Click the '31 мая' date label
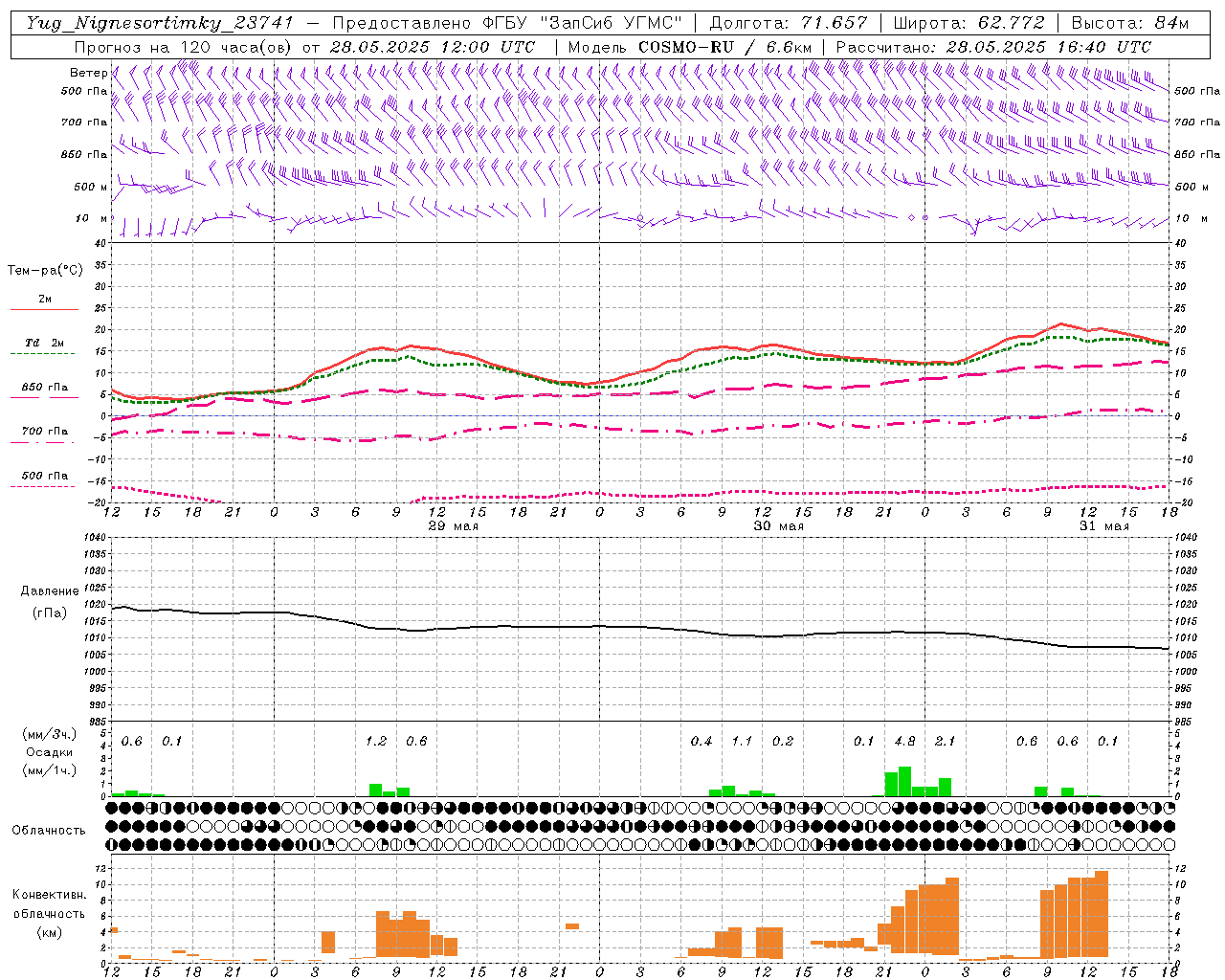 point(1104,526)
